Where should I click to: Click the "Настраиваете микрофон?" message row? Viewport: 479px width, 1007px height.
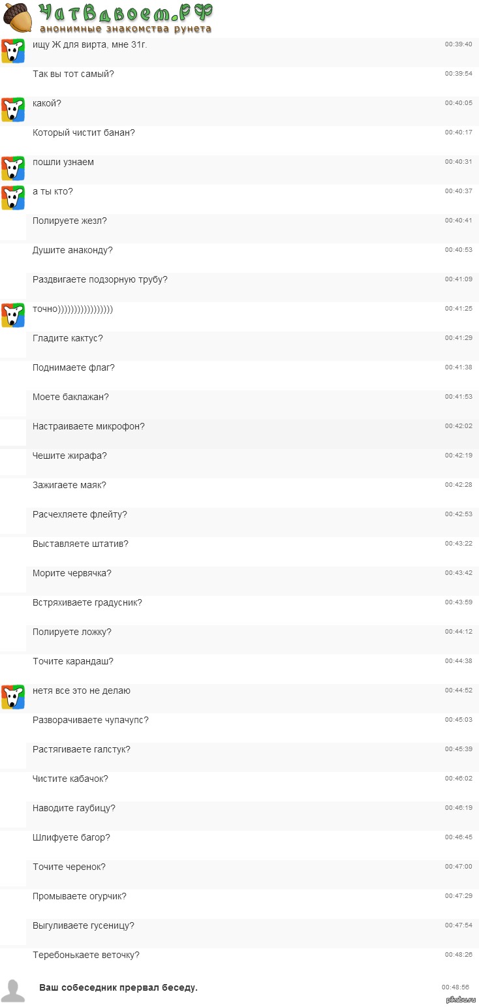click(89, 426)
